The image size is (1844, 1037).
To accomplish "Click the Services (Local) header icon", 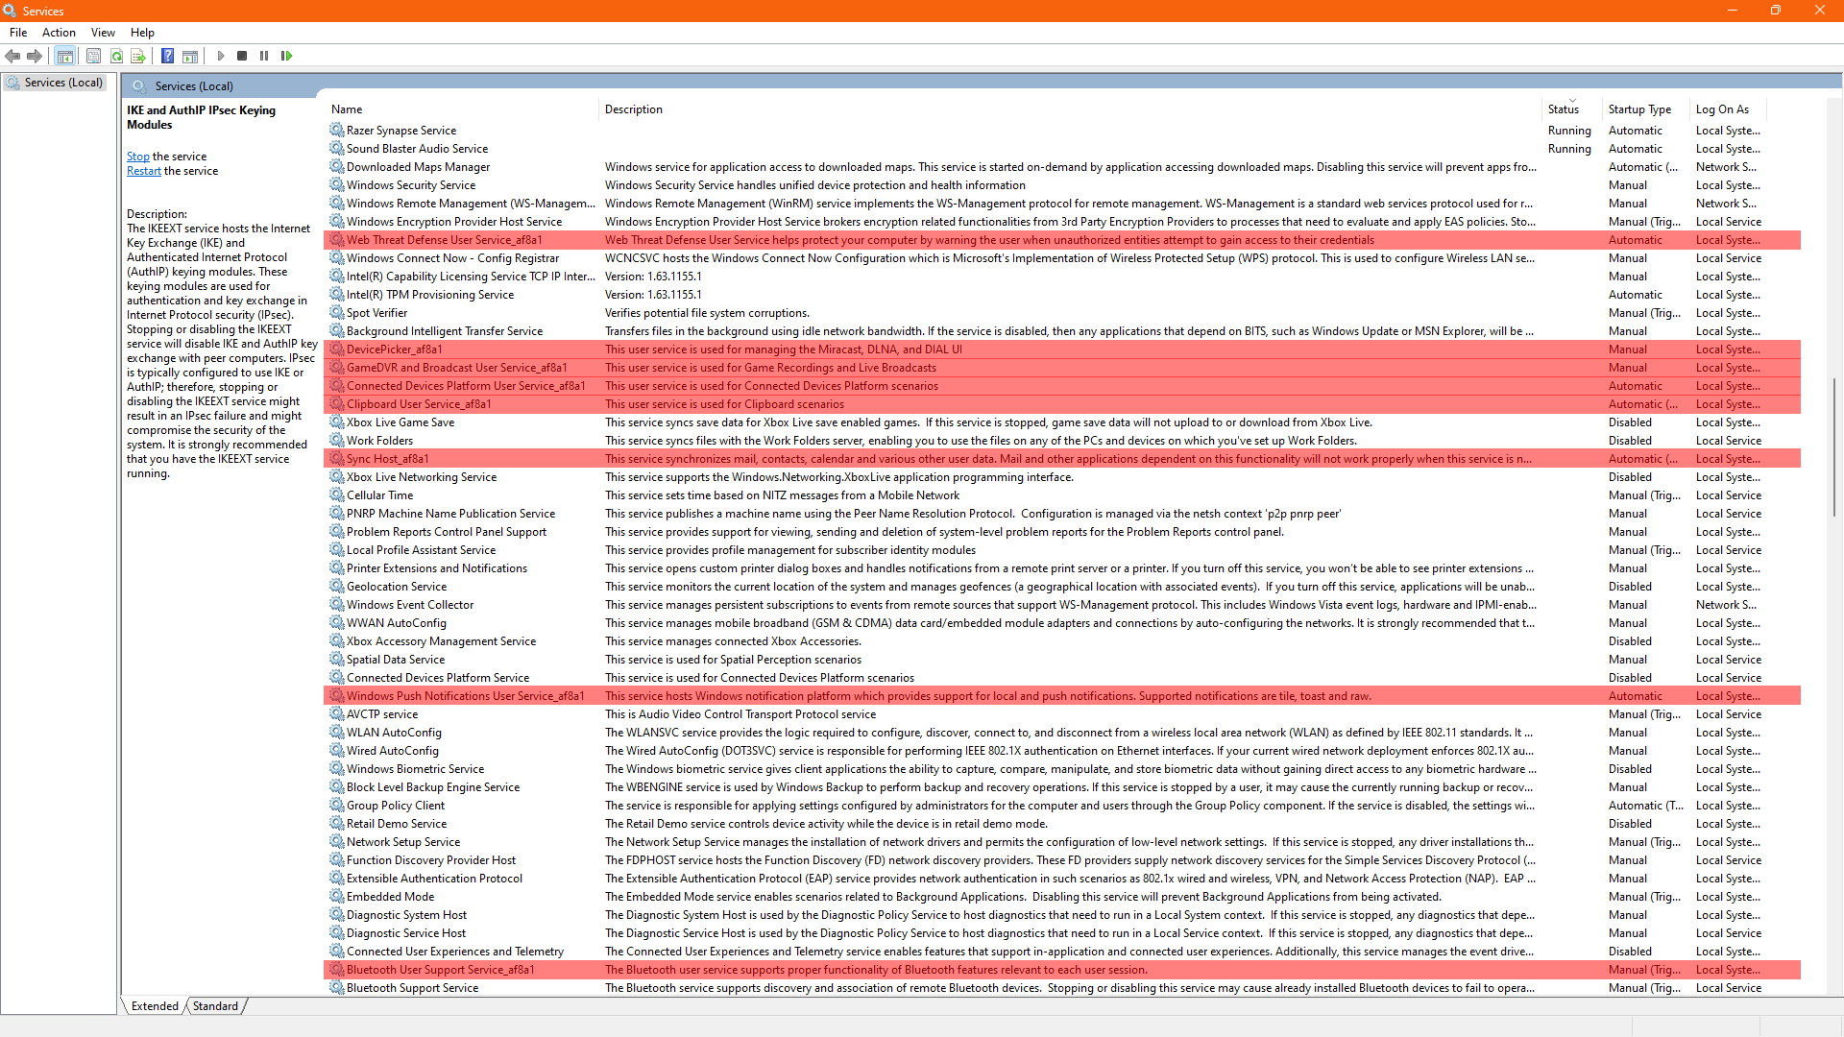I will pos(139,85).
